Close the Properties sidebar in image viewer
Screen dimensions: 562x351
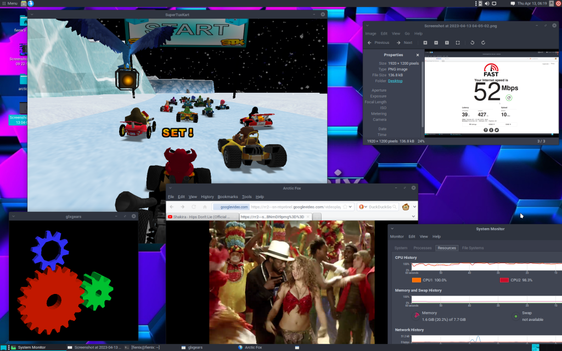(x=418, y=55)
